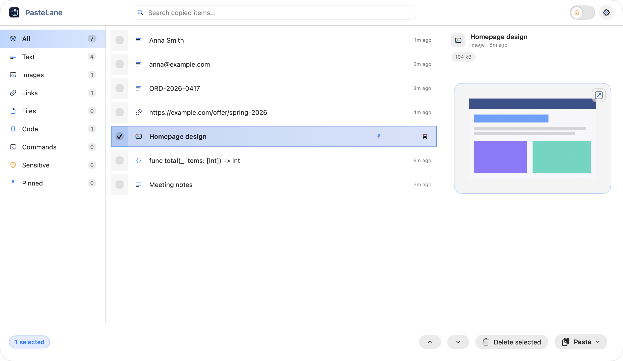Click the 1 selected badge
623x361 pixels.
click(29, 342)
